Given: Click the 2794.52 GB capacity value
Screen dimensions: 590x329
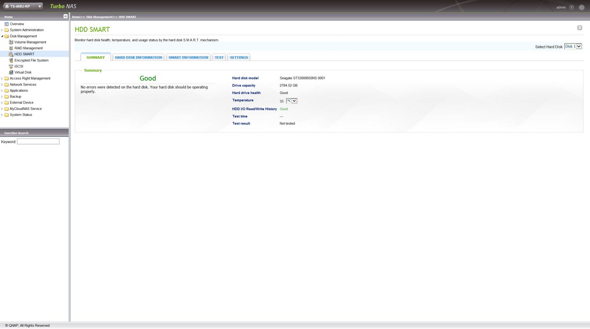Looking at the screenshot, I should [x=289, y=86].
